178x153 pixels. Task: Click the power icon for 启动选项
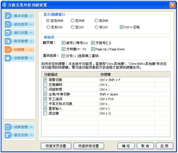(8, 24)
